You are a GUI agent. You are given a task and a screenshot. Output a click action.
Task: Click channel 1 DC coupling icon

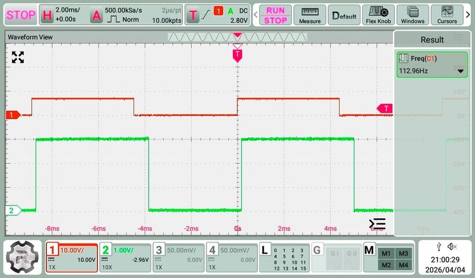pos(51,260)
